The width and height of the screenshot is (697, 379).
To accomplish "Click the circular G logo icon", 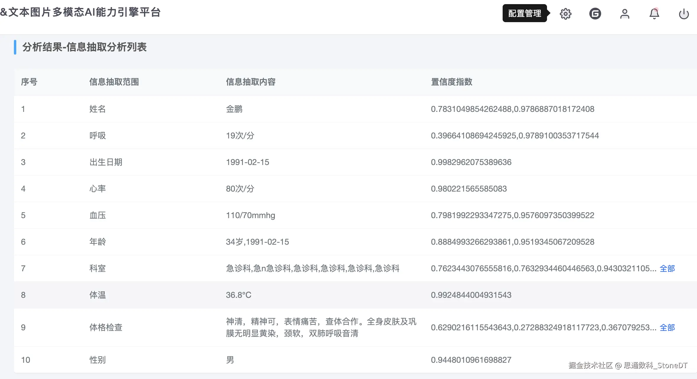I will (595, 14).
